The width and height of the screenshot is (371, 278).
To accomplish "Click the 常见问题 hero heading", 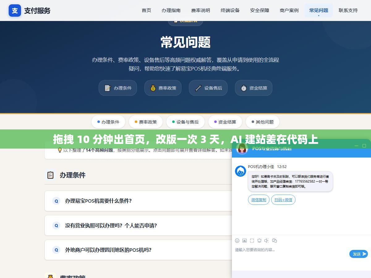I will pos(185,42).
